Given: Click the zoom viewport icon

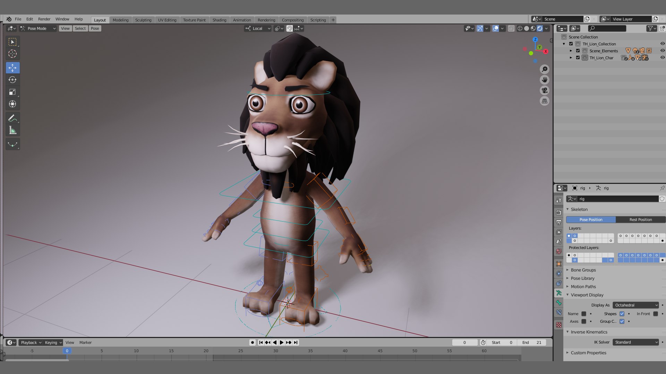Looking at the screenshot, I should click(x=545, y=69).
